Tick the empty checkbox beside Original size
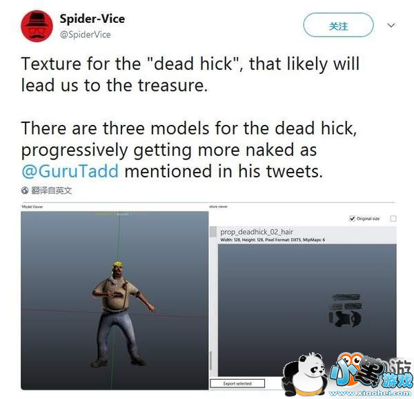The image size is (414, 399). click(x=393, y=218)
